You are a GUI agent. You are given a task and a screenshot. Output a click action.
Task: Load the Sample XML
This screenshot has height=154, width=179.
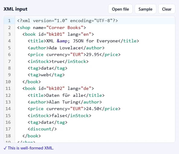(x=145, y=9)
